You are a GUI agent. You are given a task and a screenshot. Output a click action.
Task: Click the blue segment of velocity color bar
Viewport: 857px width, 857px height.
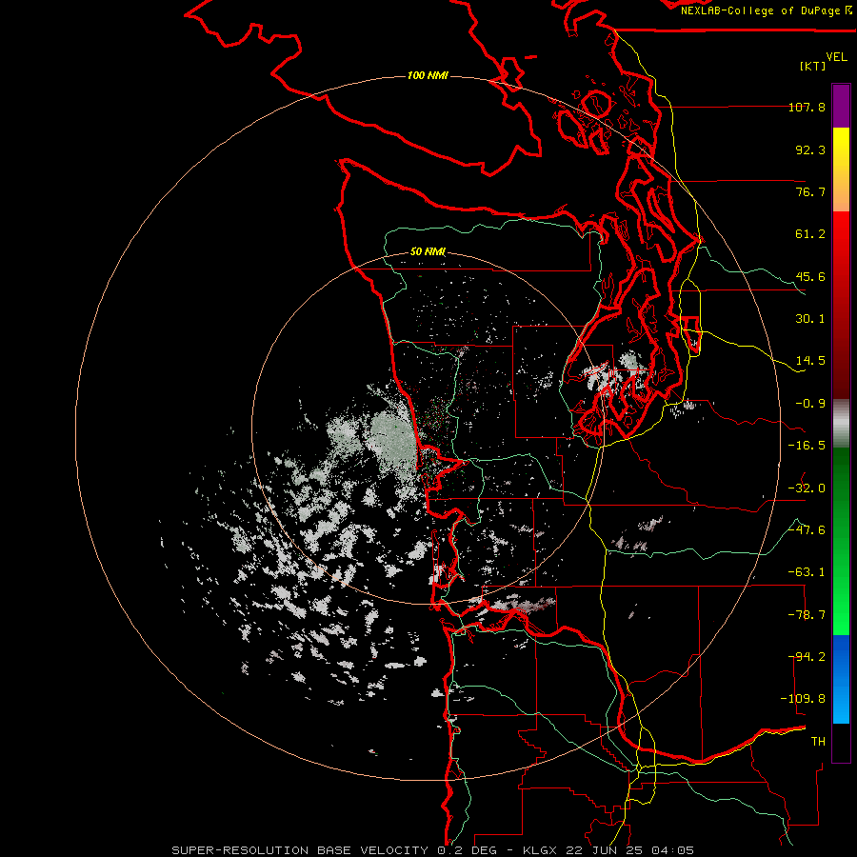coord(841,679)
